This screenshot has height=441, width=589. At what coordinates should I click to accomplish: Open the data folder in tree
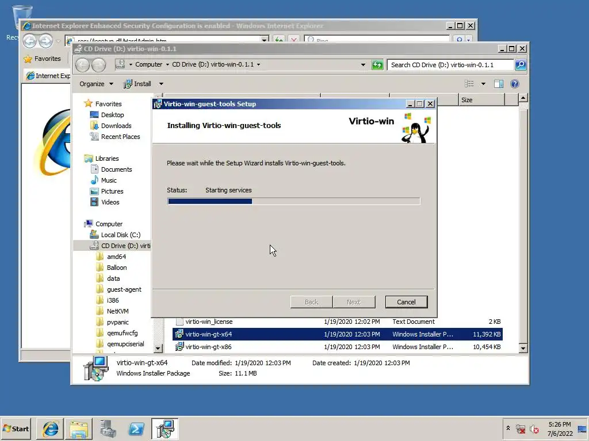(x=113, y=278)
